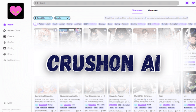The image size is (196, 112).
Task: Open the three-dot menu on Your Disappointed card
Action: 104,96
